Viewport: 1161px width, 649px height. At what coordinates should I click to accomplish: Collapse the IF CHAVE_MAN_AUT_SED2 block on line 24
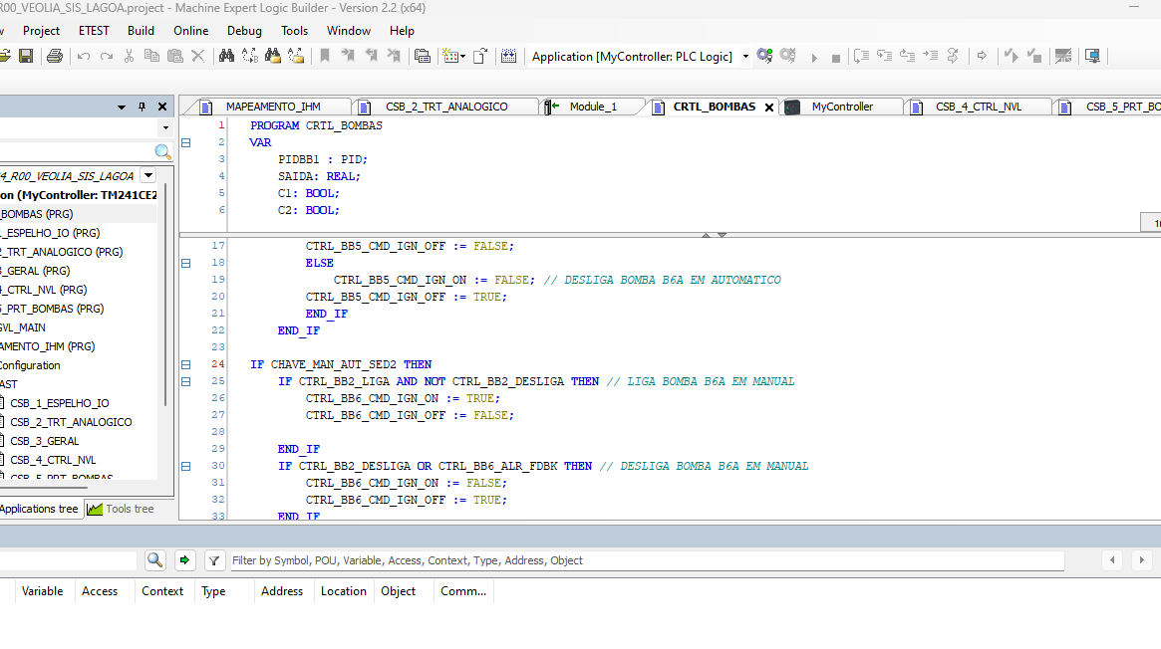coord(186,364)
